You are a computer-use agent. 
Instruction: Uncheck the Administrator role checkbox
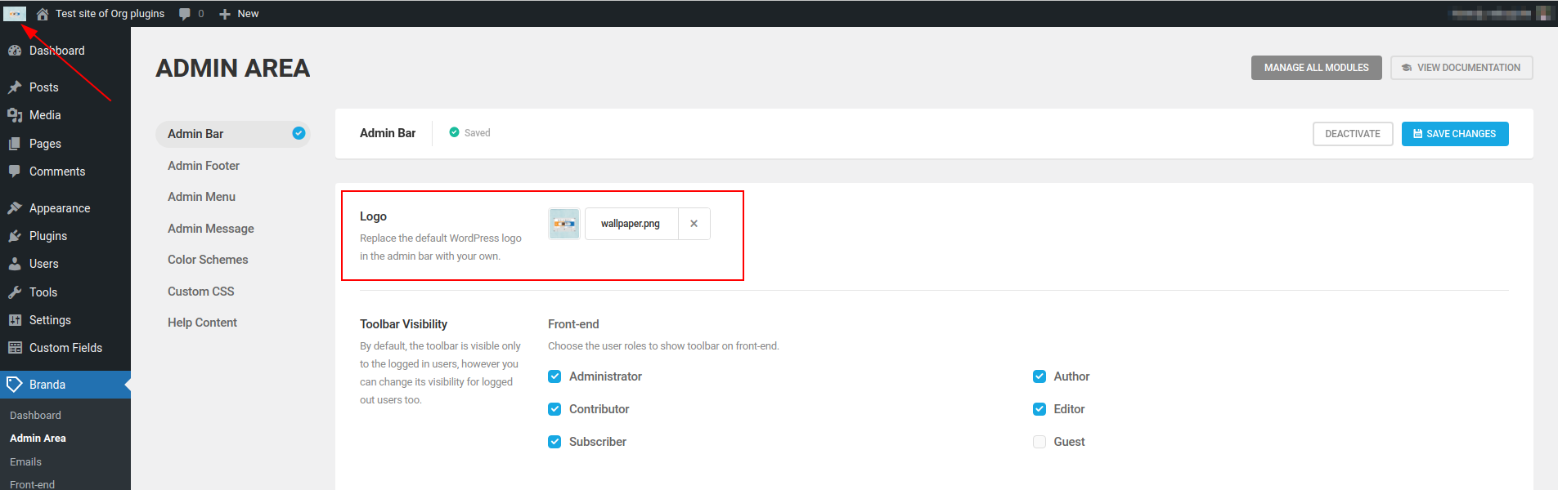(x=555, y=376)
